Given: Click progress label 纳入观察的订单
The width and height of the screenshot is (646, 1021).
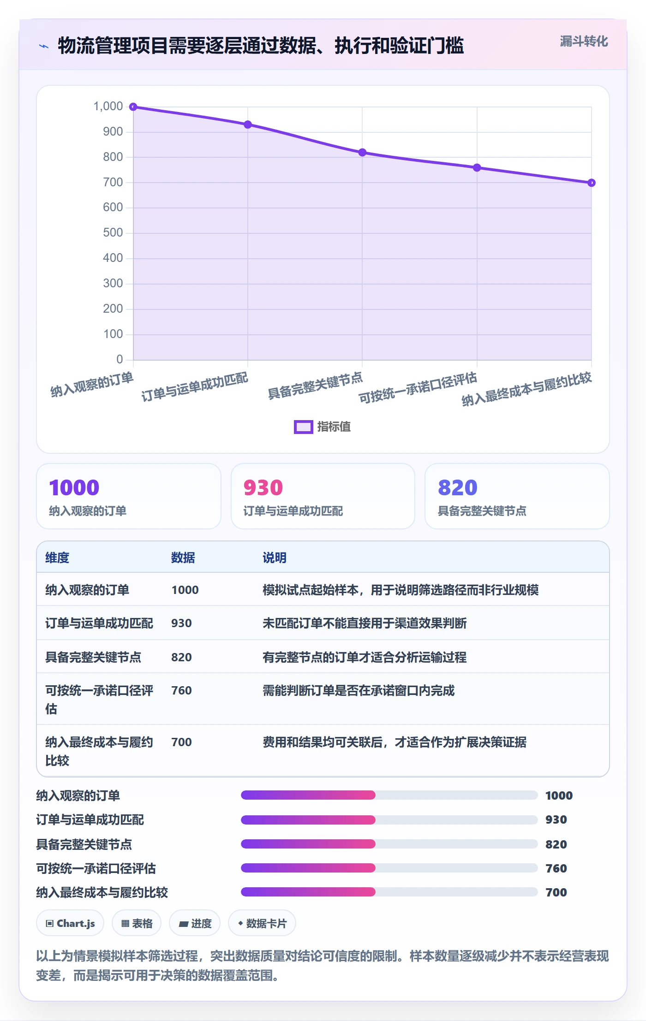Looking at the screenshot, I should tap(78, 795).
